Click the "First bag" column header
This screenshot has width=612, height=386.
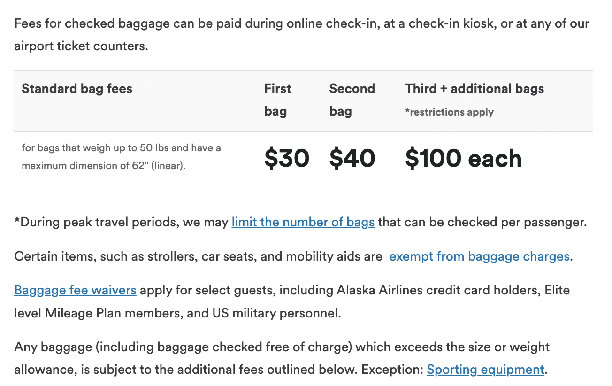[x=277, y=100]
